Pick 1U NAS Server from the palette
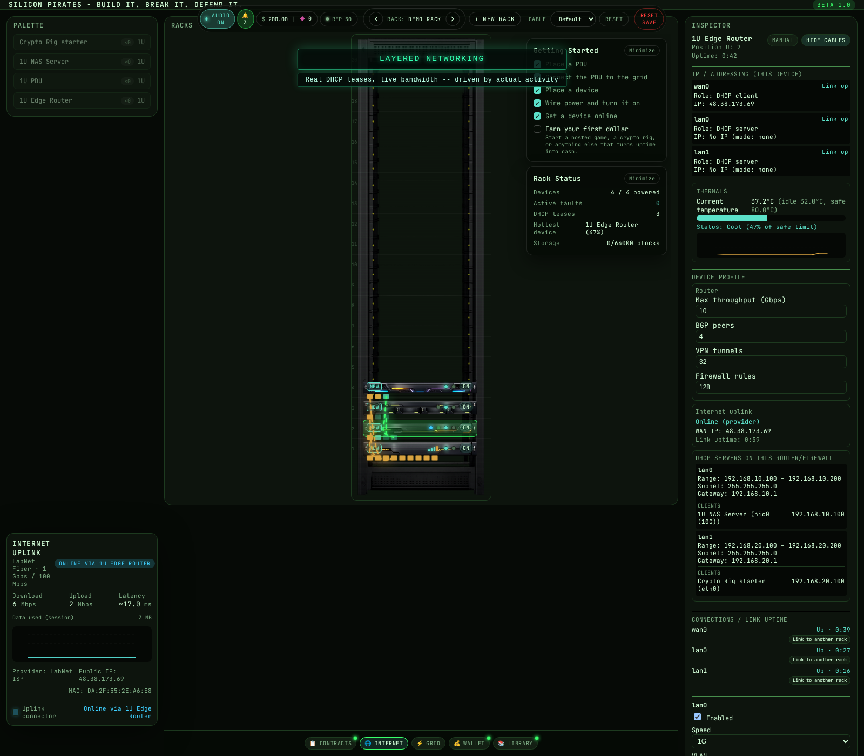The image size is (864, 756). tap(82, 62)
